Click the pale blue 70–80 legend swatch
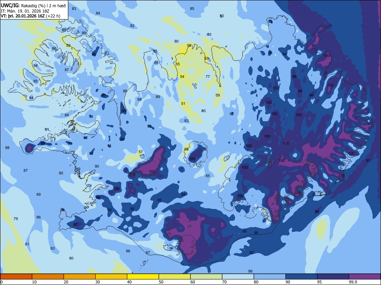This screenshot has height=285, width=381. 238,277
